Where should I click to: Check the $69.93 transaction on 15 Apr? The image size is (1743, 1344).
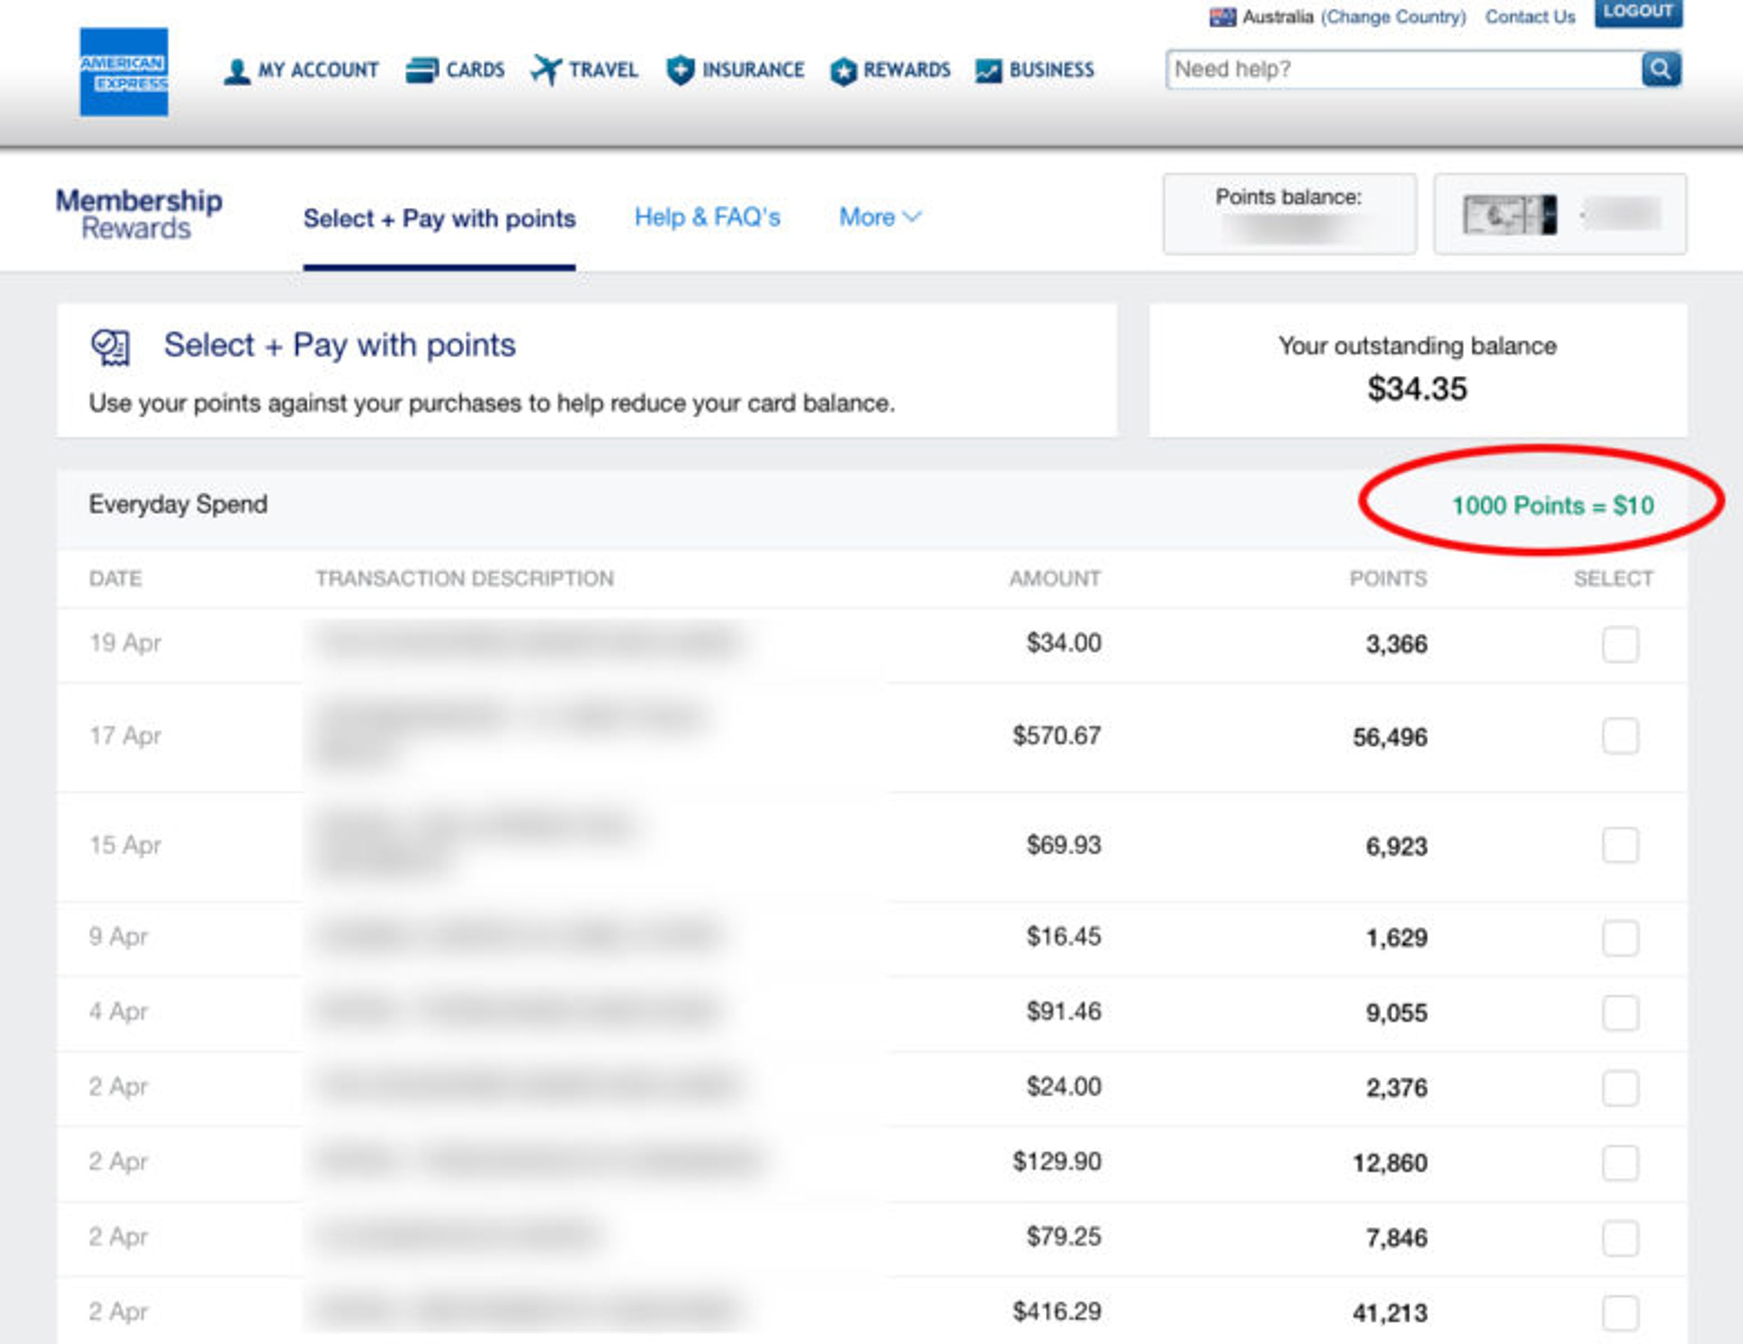coord(1620,845)
